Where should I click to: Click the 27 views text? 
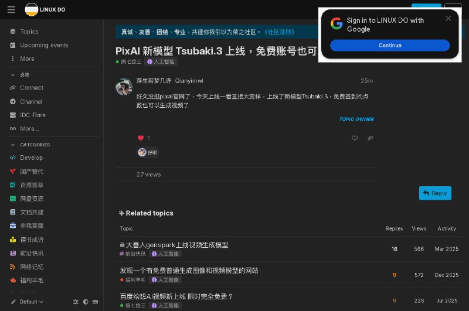click(x=149, y=175)
